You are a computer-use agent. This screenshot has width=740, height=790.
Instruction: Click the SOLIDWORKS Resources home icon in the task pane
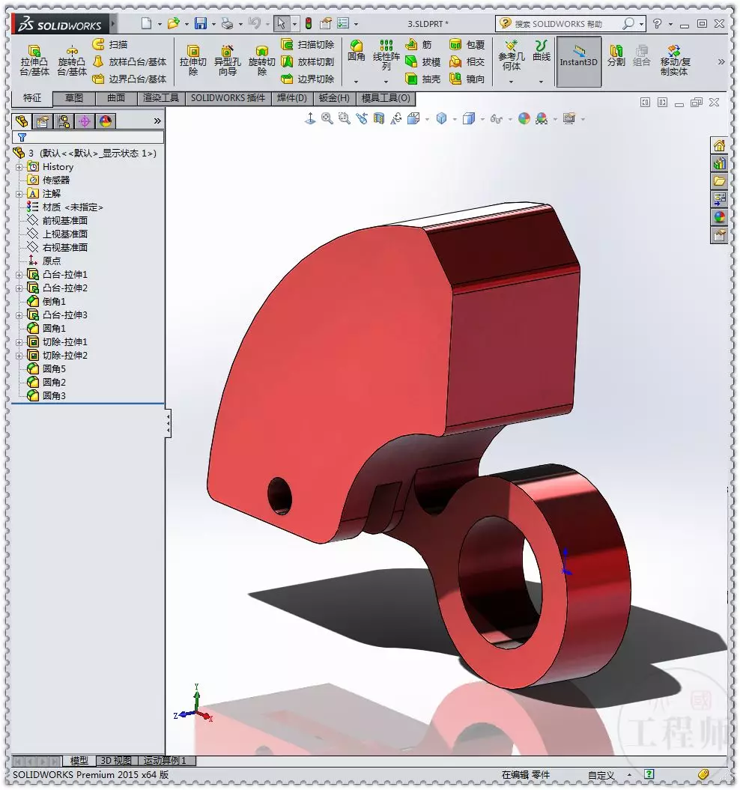click(x=719, y=145)
